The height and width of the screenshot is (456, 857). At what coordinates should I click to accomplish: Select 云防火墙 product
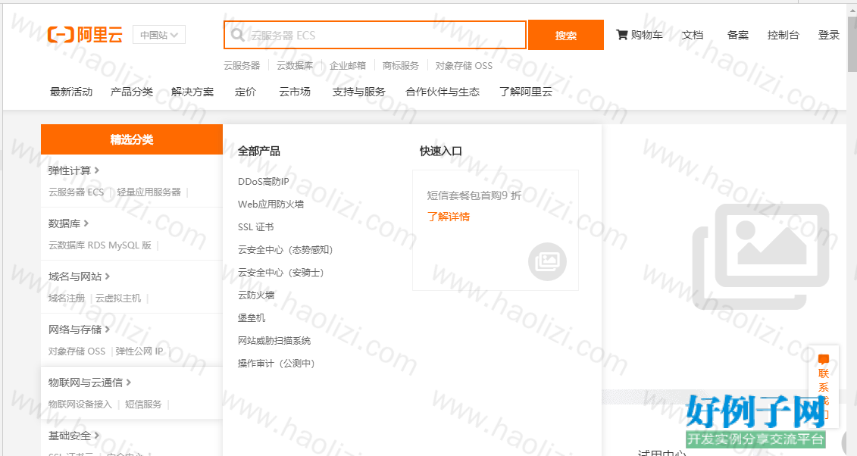tap(256, 295)
